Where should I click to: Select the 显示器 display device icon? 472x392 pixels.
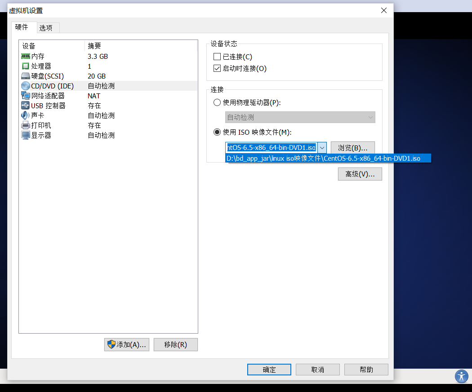(26, 135)
